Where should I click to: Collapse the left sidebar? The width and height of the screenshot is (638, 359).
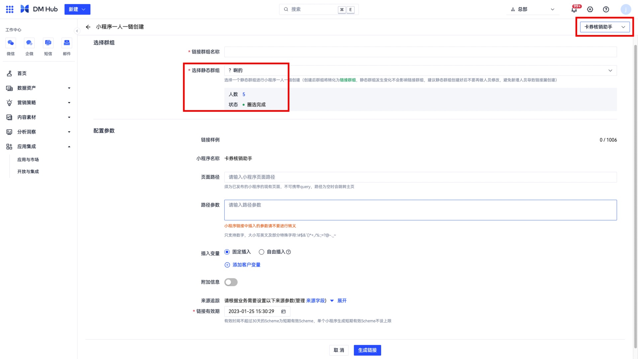(x=77, y=31)
